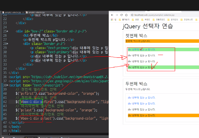Open the apps grid shortcut
Screen dimensions: 199x138
click(x=112, y=20)
